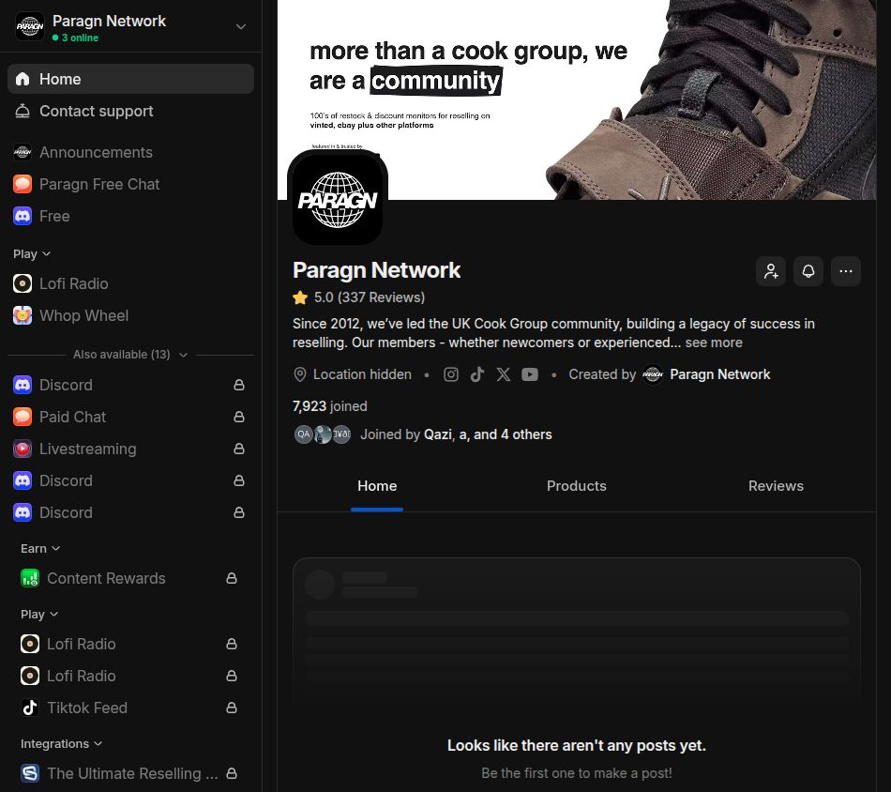
Task: Open the unlocked Lofi Radio app
Action: click(x=130, y=283)
